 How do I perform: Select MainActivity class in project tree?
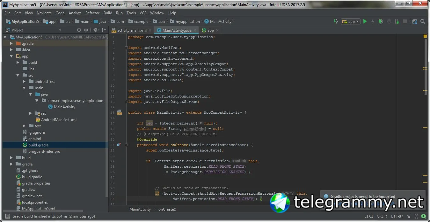tap(62, 107)
